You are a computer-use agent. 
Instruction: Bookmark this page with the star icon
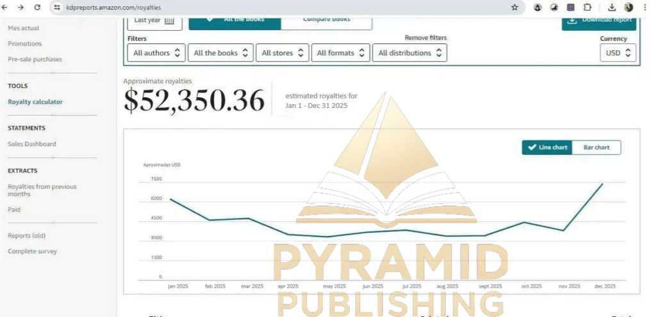coord(514,7)
